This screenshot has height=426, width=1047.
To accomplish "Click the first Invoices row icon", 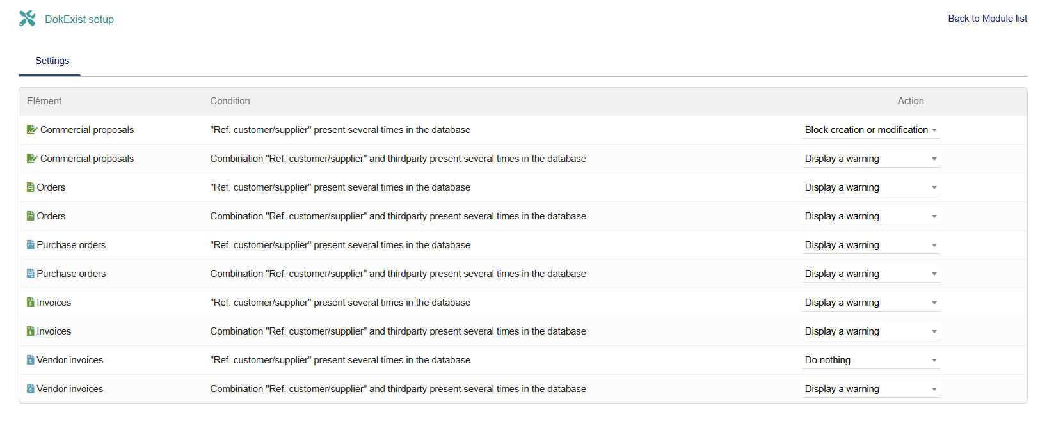I will pyautogui.click(x=30, y=303).
